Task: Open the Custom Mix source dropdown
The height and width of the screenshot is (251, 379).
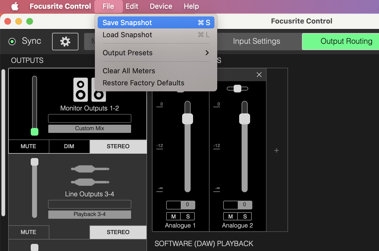Action: pos(90,129)
